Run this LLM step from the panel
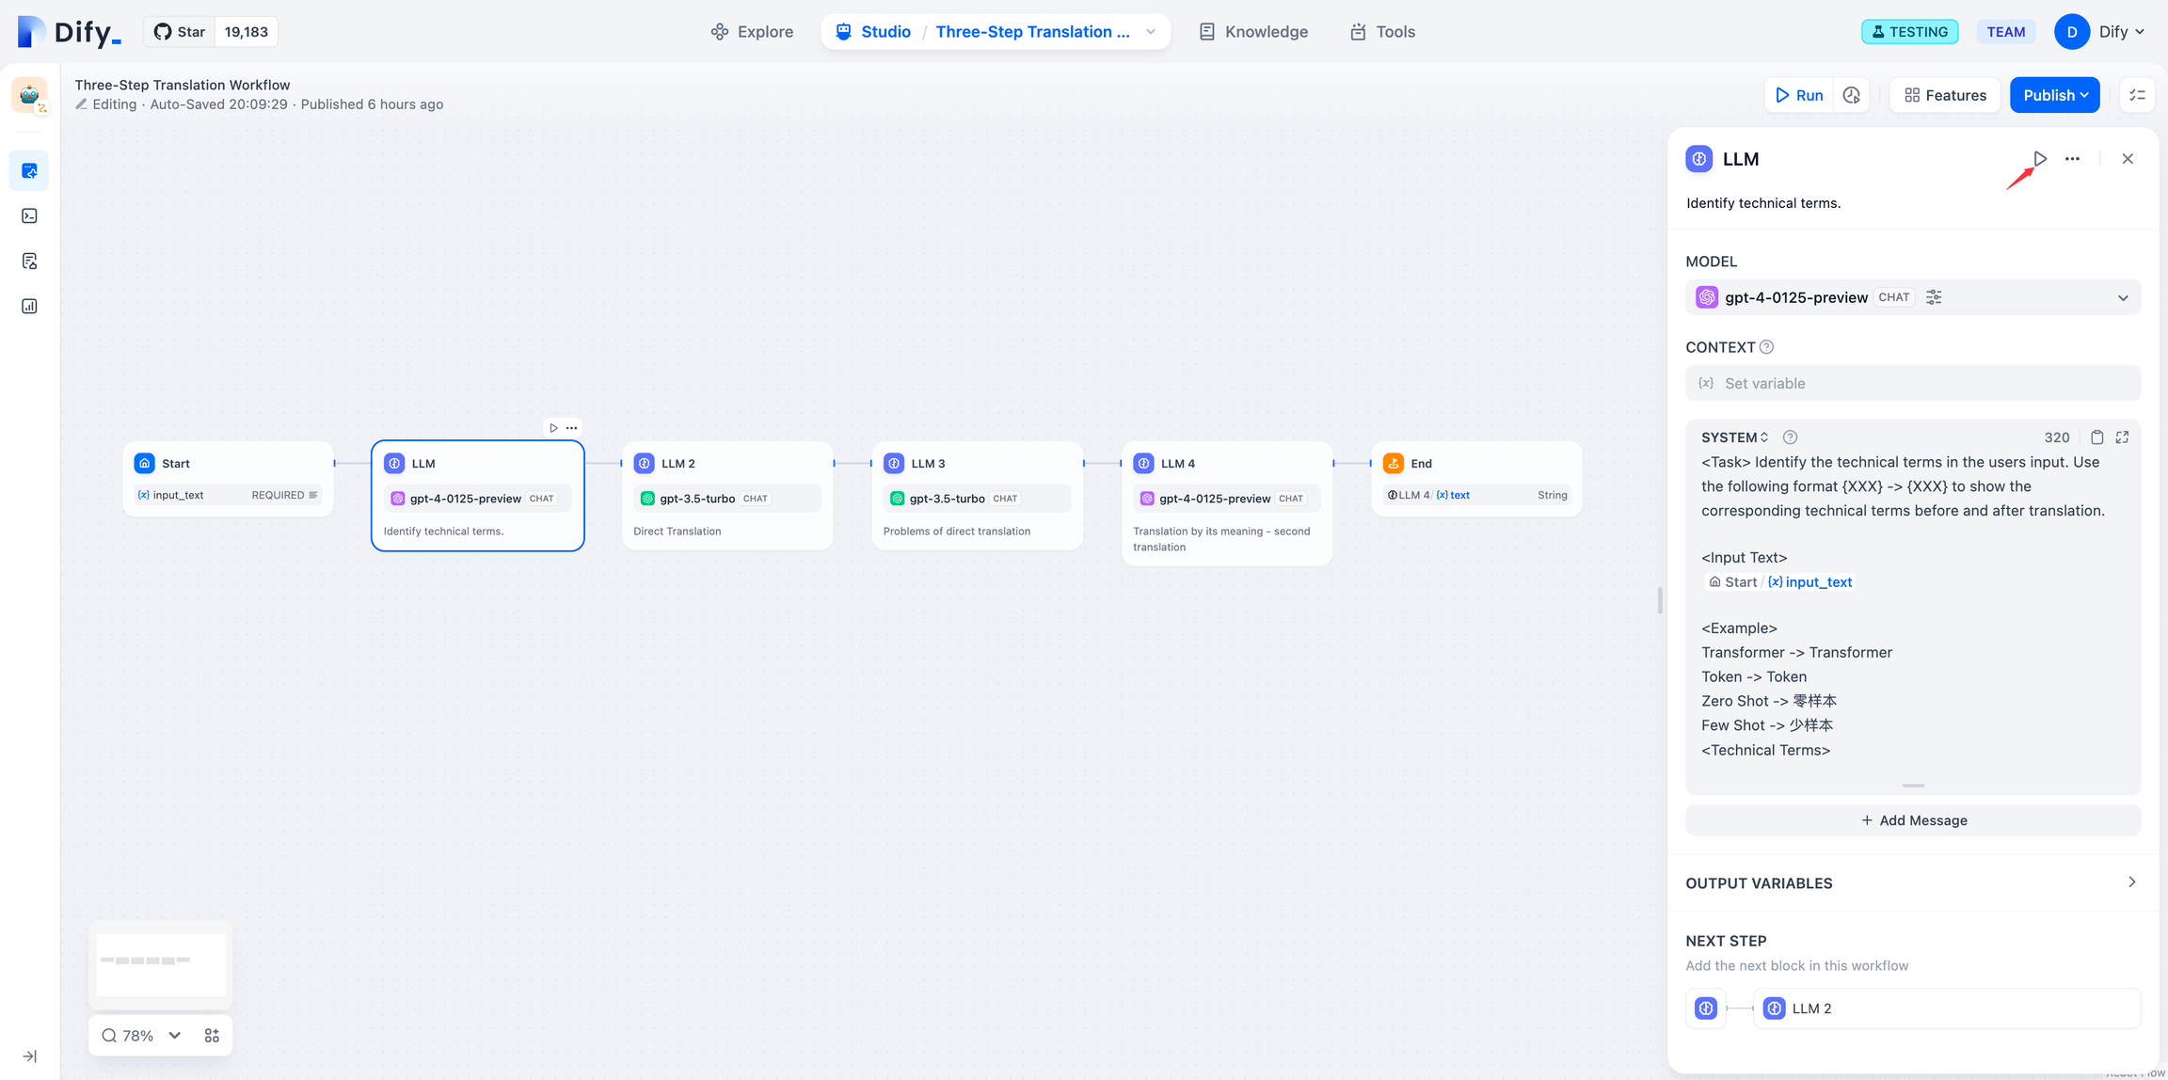Image resolution: width=2168 pixels, height=1080 pixels. (2040, 159)
